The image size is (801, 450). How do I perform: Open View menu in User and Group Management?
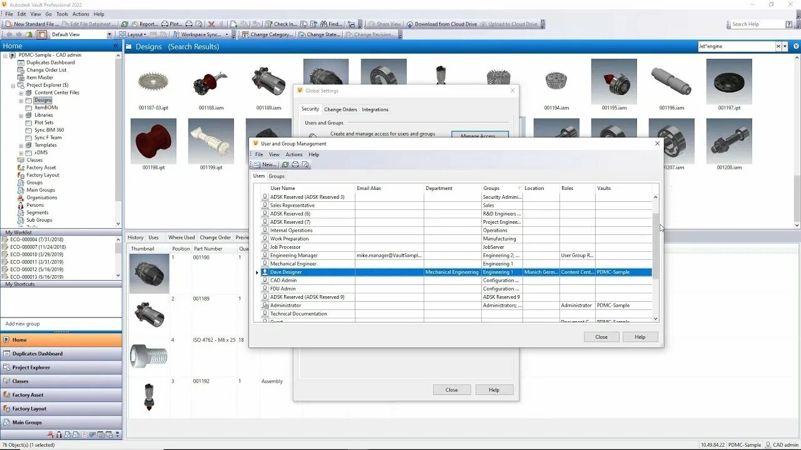click(x=274, y=154)
